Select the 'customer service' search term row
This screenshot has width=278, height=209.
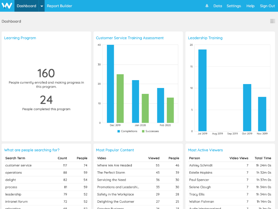46,165
